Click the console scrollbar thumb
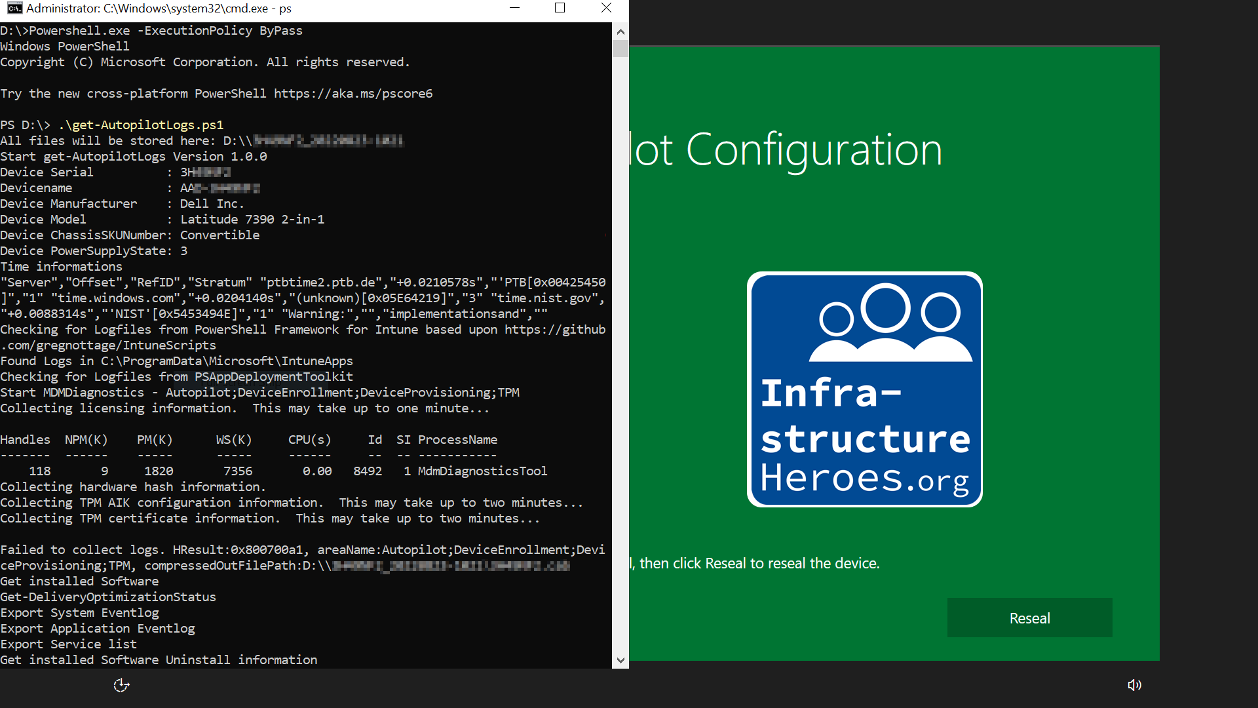Screen dimensions: 1258x708 (620, 49)
